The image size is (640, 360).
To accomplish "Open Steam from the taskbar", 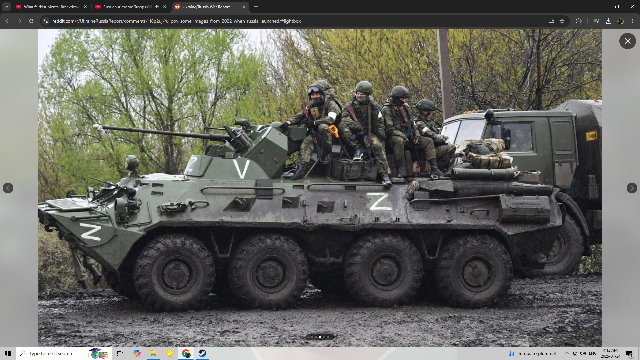I will click(202, 353).
